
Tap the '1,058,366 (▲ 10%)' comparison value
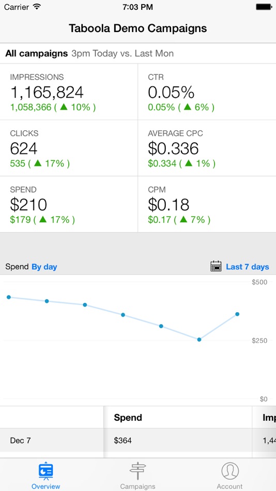tap(53, 108)
